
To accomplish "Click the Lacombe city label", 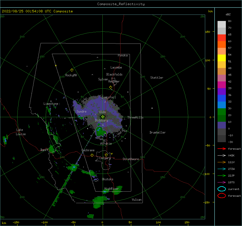I will coord(116,67).
